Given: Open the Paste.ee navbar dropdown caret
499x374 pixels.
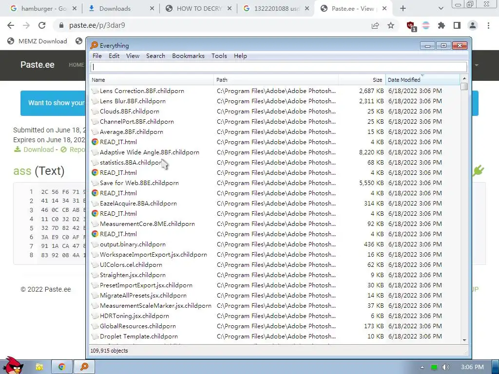Looking at the screenshot, I should click(x=477, y=65).
